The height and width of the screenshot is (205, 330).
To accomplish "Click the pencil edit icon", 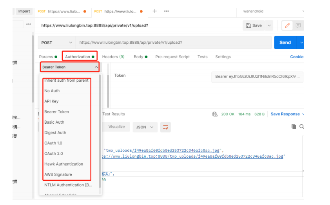I will (287, 25).
